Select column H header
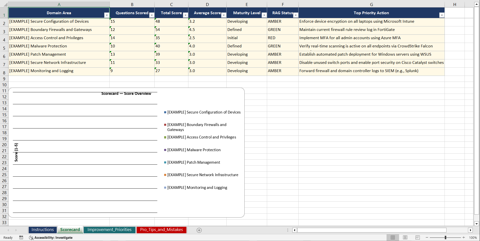This screenshot has height=241, width=480. pyautogui.click(x=455, y=4)
